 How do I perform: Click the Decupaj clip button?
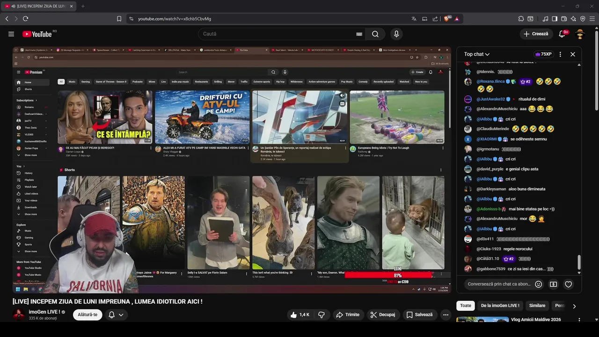point(382,315)
